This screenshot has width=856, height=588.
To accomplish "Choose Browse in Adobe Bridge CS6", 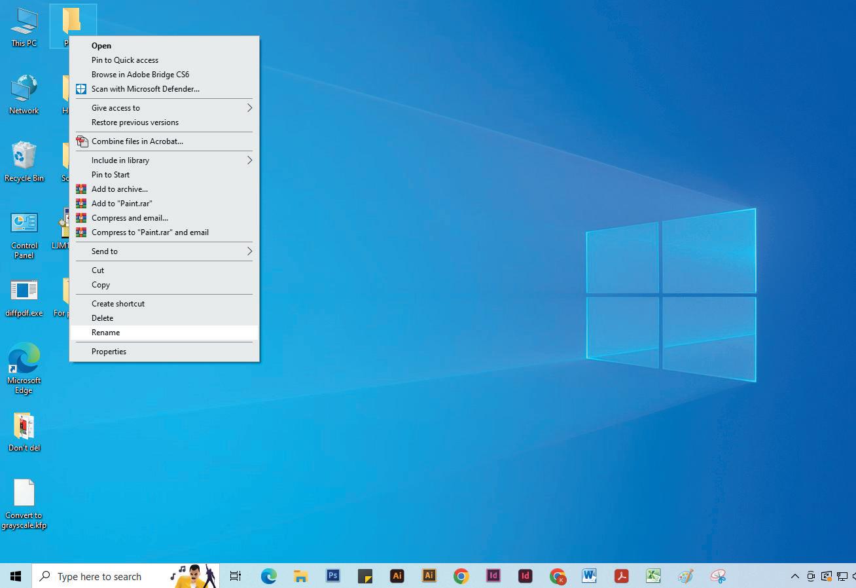I will click(164, 75).
